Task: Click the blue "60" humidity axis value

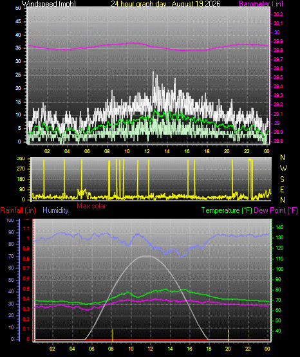Action: coord(11,268)
